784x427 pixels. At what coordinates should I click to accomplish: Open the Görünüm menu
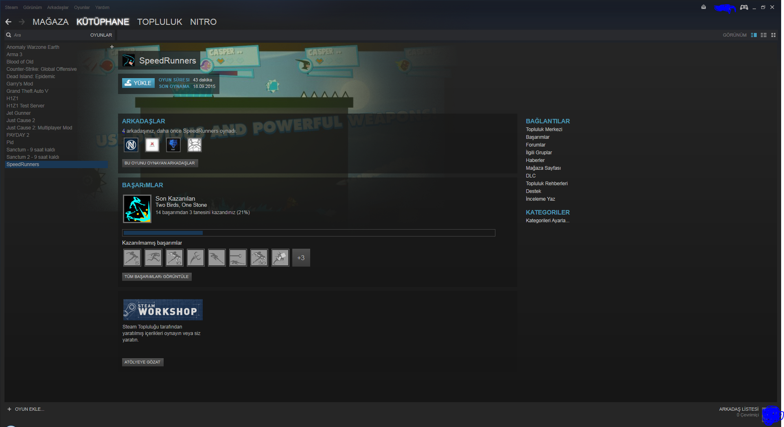33,7
